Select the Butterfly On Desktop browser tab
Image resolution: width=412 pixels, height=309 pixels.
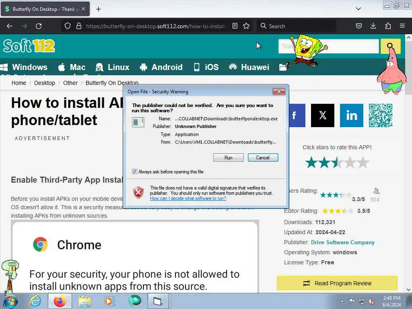coord(45,9)
